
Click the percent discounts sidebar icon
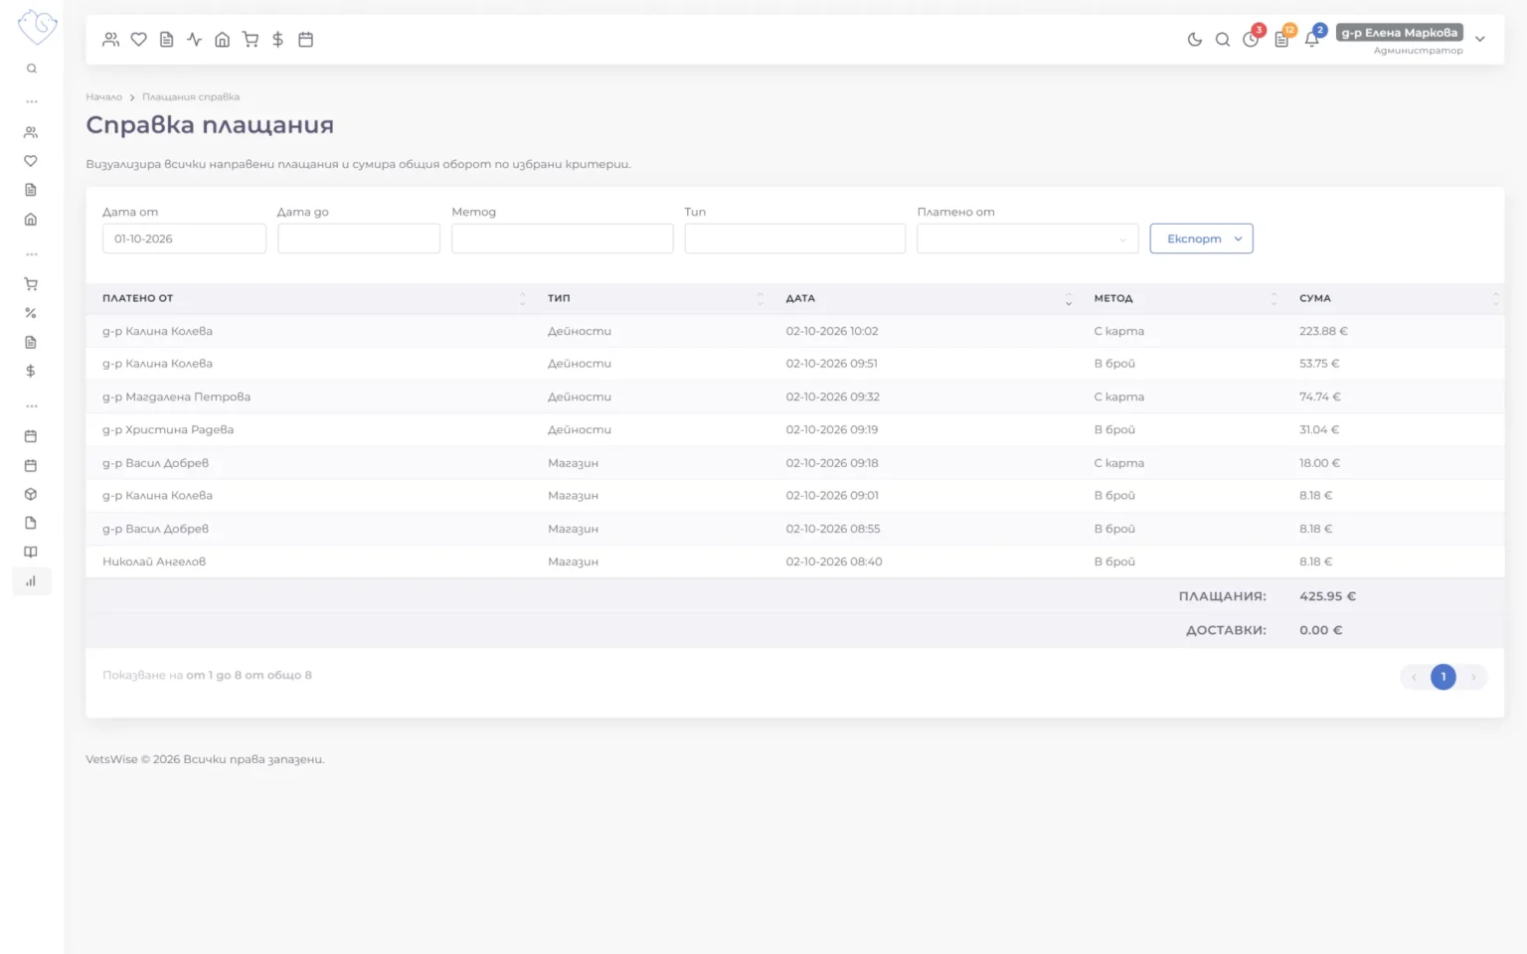tap(31, 313)
